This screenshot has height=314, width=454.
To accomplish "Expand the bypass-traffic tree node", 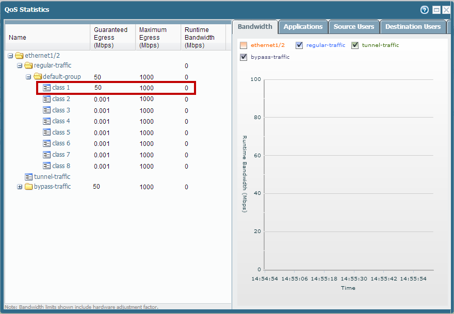I will [x=20, y=187].
